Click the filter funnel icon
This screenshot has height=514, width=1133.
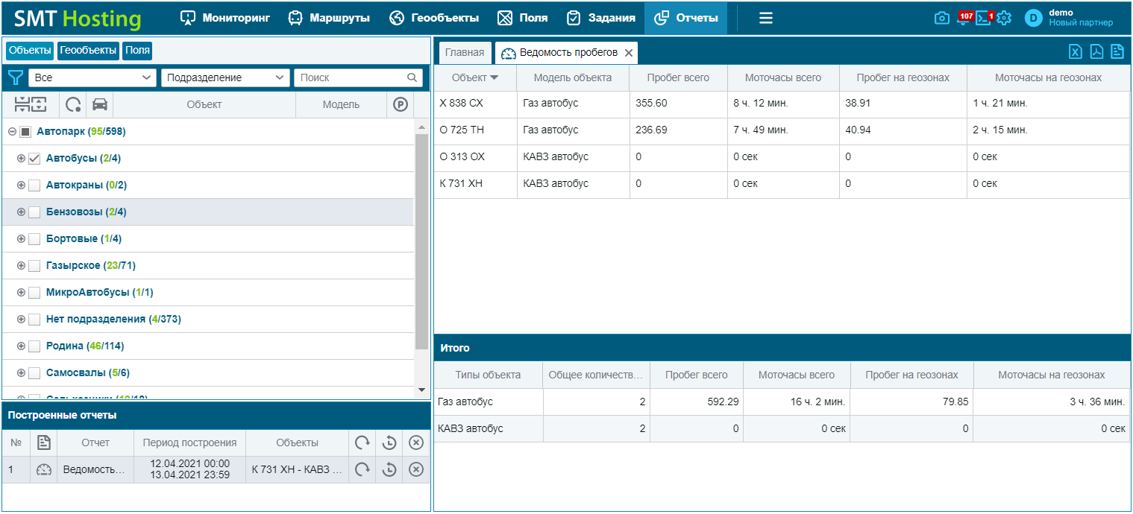pyautogui.click(x=15, y=77)
